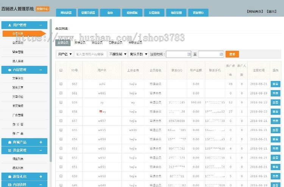This screenshot has width=284, height=187.
Task: Click the orange 搜索 search button
Action: (232, 54)
